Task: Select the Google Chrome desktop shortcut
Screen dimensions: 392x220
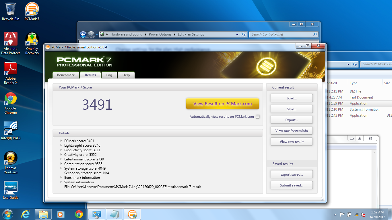Action: click(x=11, y=103)
